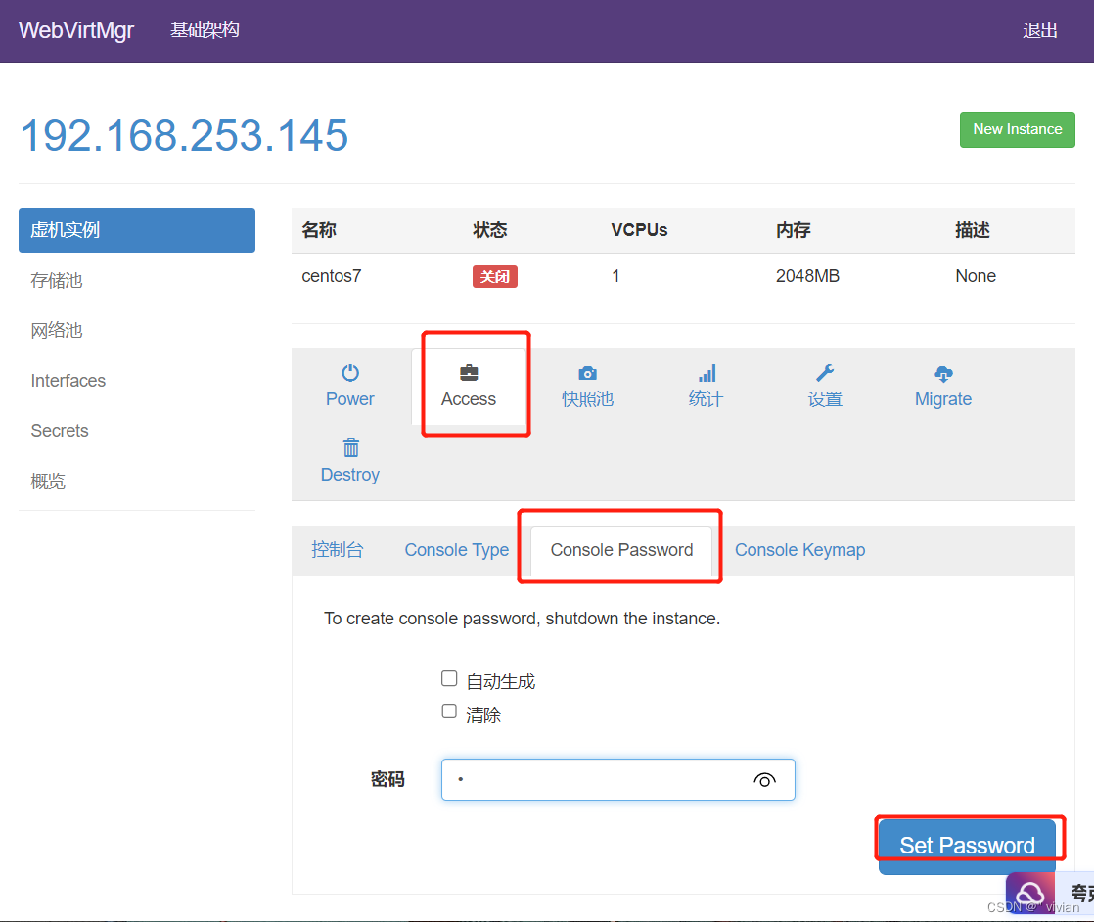Click the purple cloud app icon
This screenshot has height=922, width=1094.
click(1029, 893)
